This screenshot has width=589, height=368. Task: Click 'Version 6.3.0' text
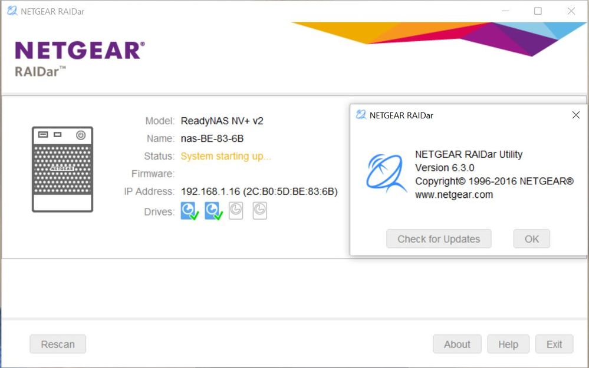pyautogui.click(x=445, y=168)
